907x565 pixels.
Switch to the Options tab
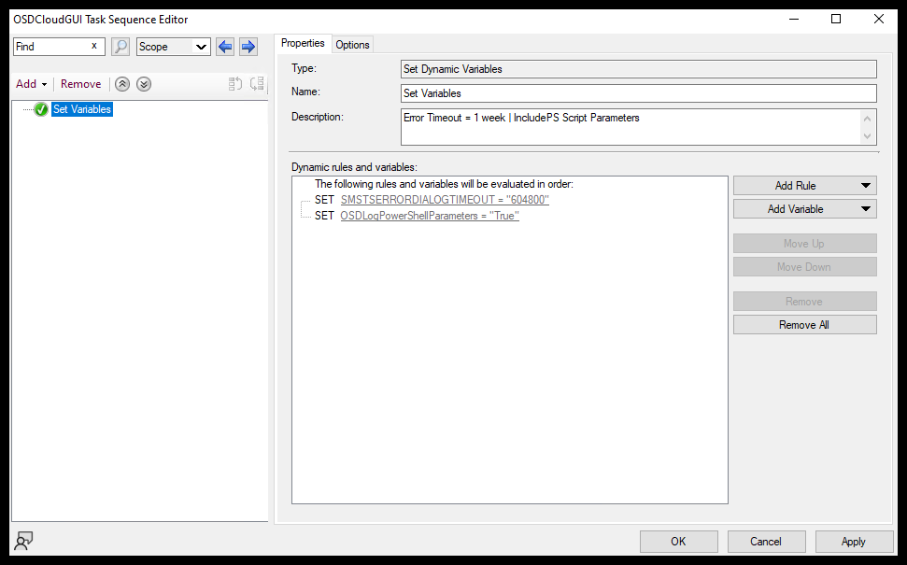[x=352, y=44]
